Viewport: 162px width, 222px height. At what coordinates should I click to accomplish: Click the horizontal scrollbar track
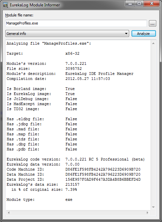tap(78, 213)
